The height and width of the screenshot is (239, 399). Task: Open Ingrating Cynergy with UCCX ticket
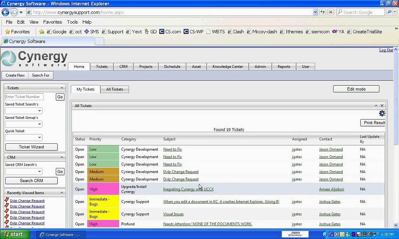188,189
